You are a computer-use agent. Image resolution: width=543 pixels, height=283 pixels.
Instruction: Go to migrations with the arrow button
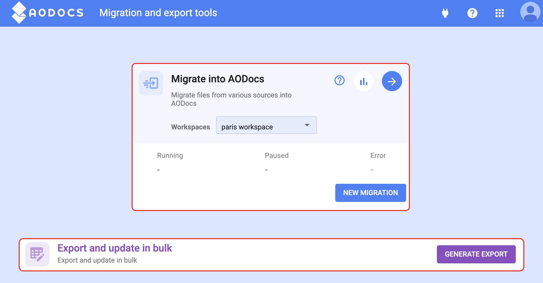(x=392, y=81)
